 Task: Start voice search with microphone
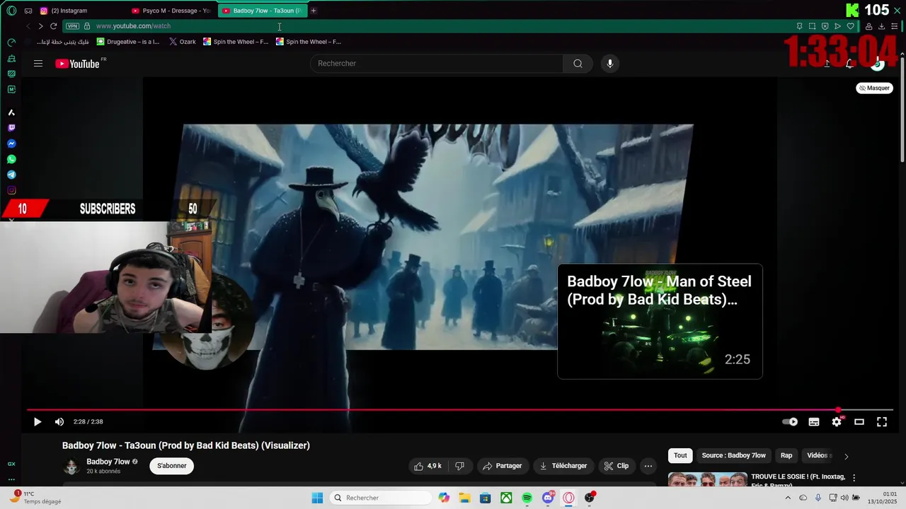click(x=610, y=64)
